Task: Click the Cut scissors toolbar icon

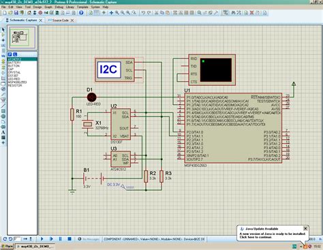Action: pyautogui.click(x=156, y=13)
